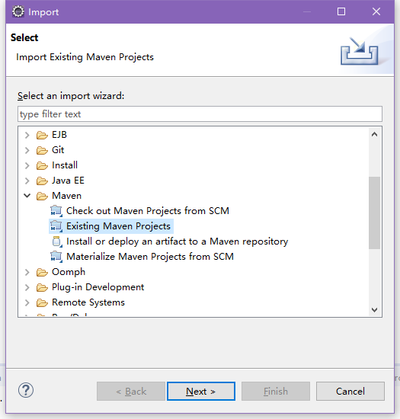Click the Install folder icon

[42, 165]
